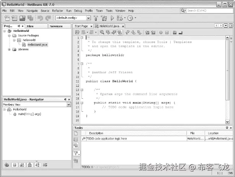Click Shift Line Right editor icon
The width and height of the screenshot is (235, 177).
coord(153,32)
